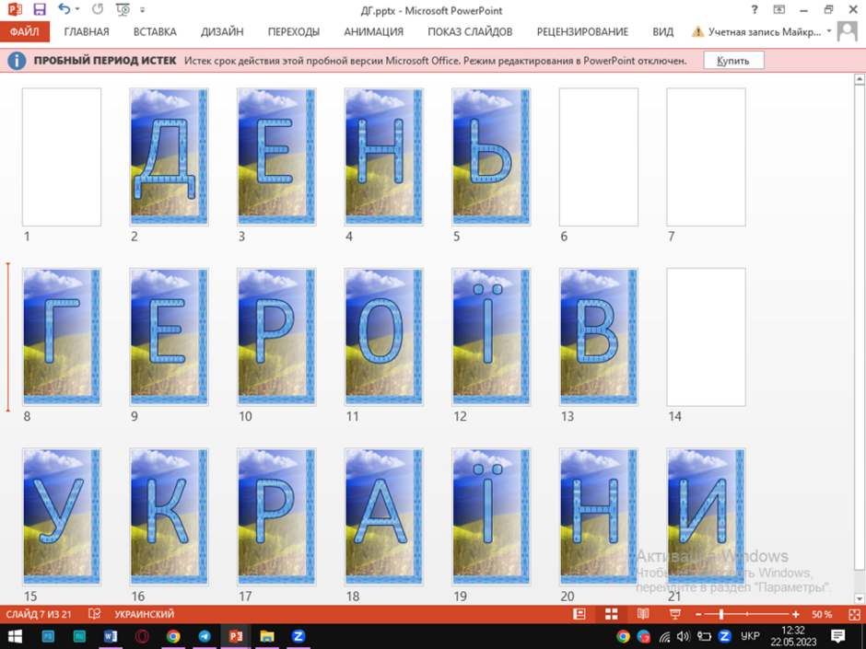866x649 pixels.
Task: Select Slide Sorter view icon
Action: [612, 614]
